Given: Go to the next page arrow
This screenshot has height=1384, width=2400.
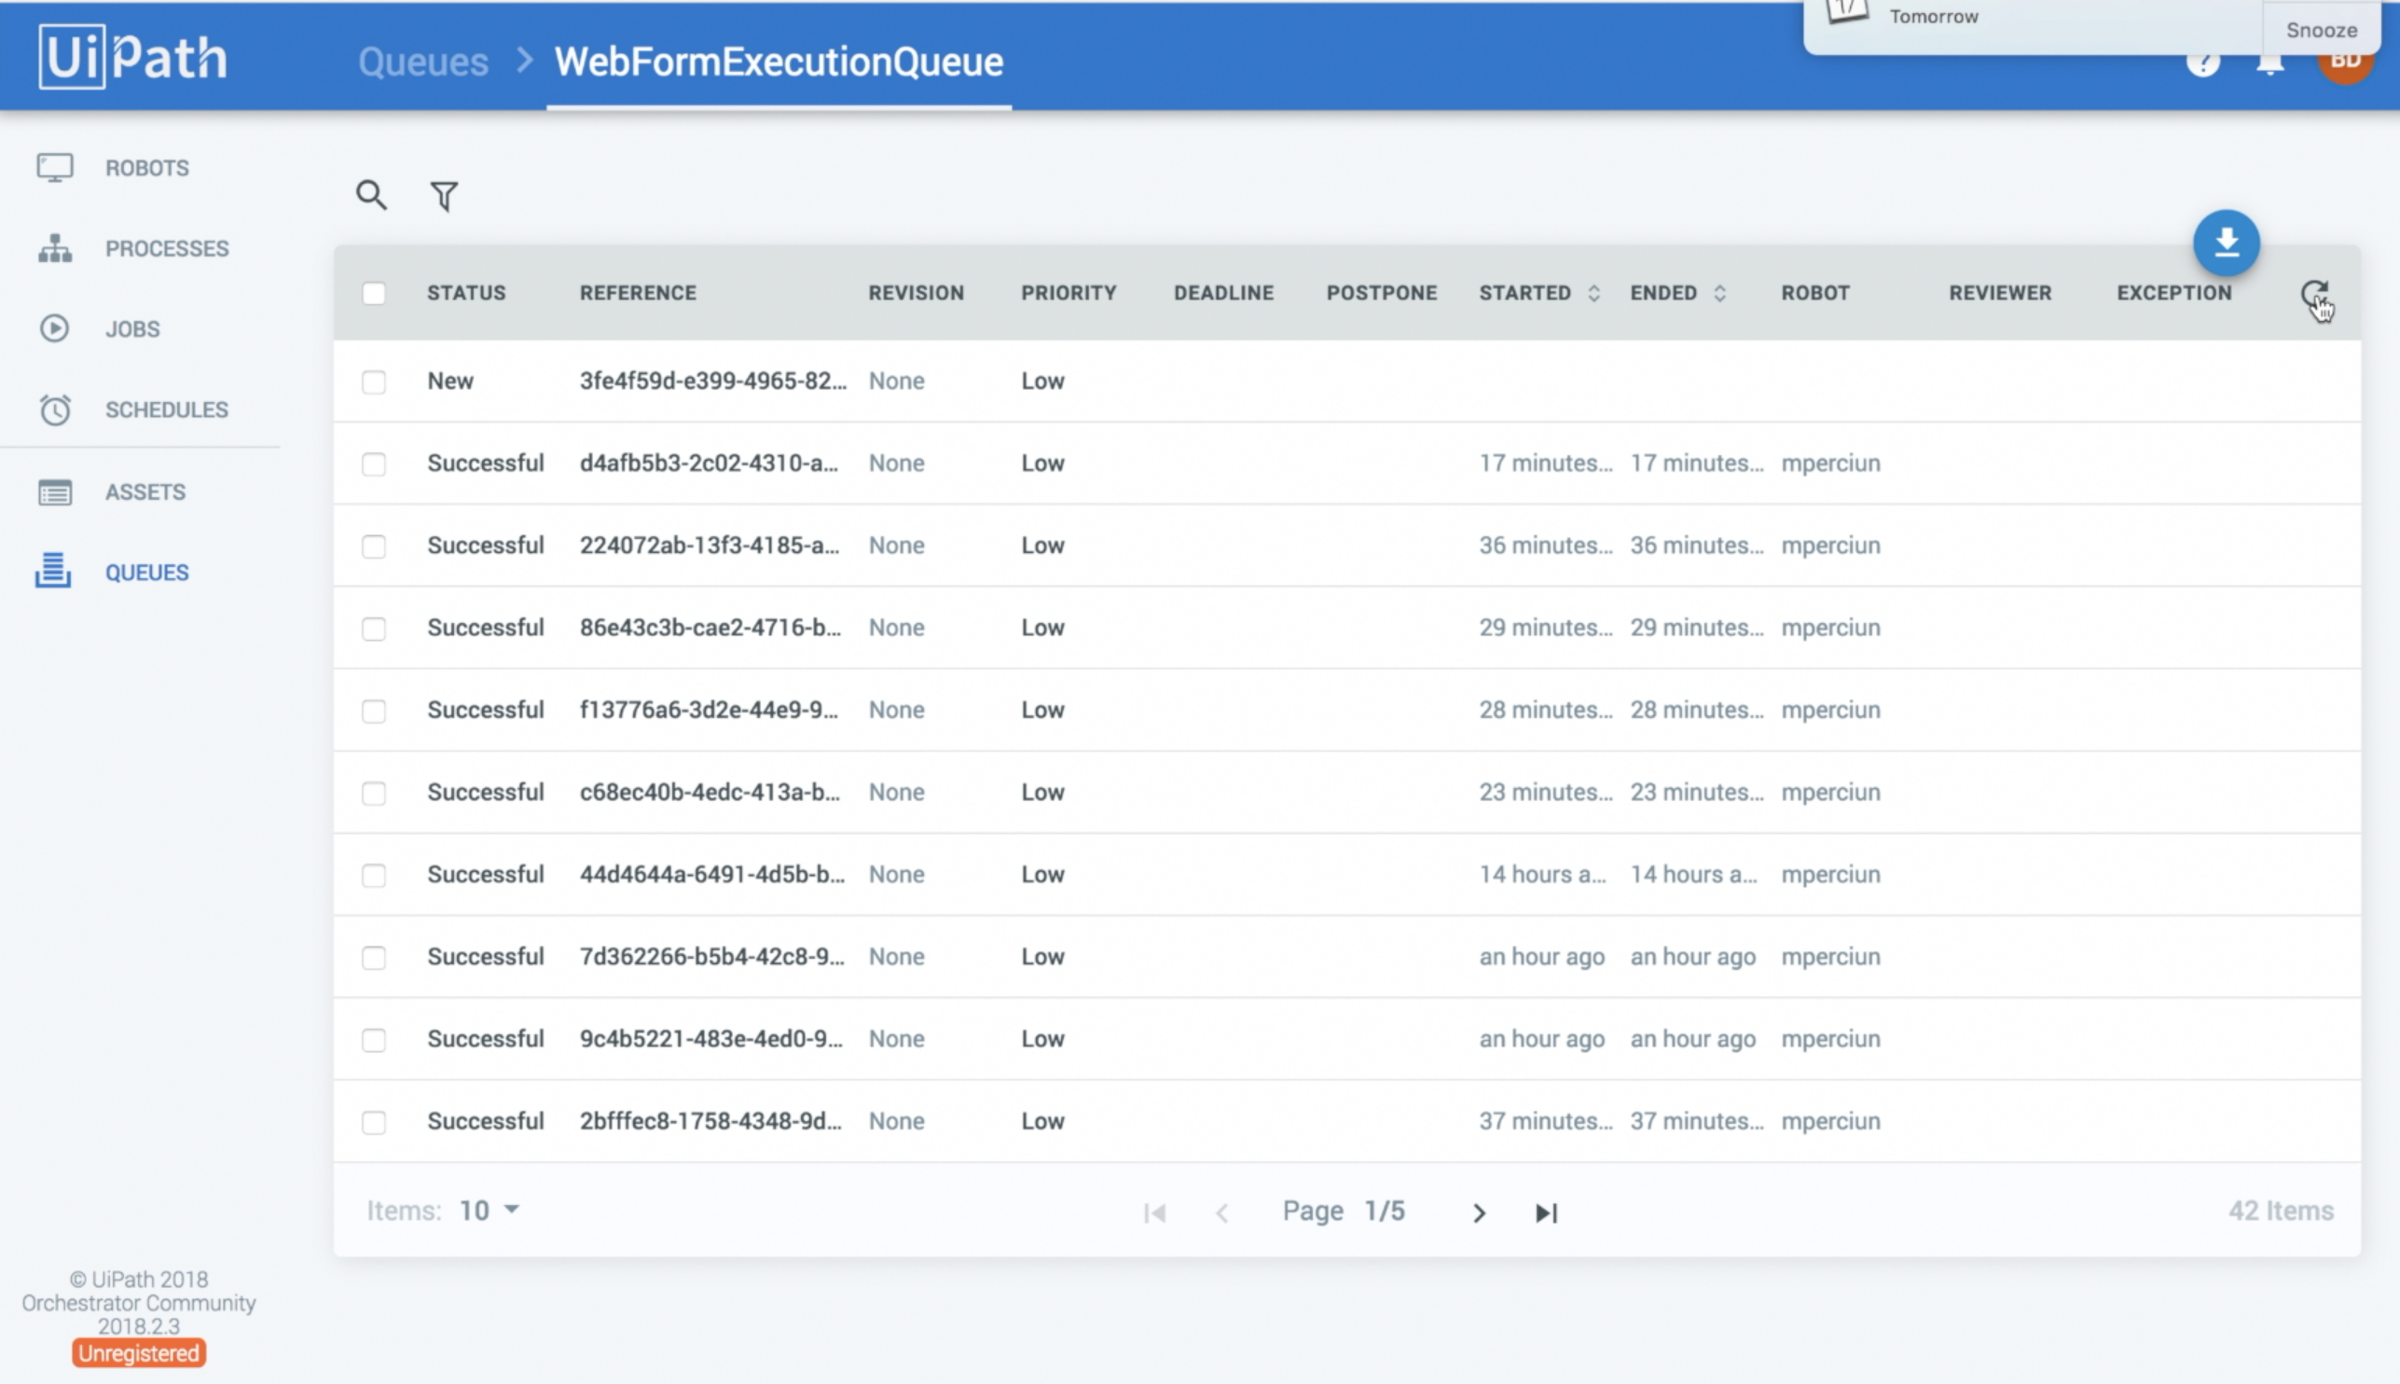Looking at the screenshot, I should pyautogui.click(x=1479, y=1212).
